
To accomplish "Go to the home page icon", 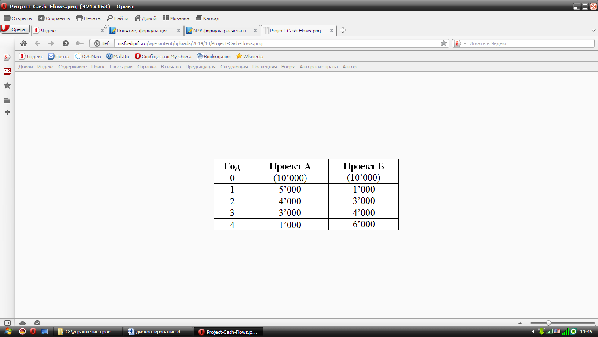I will tap(24, 43).
